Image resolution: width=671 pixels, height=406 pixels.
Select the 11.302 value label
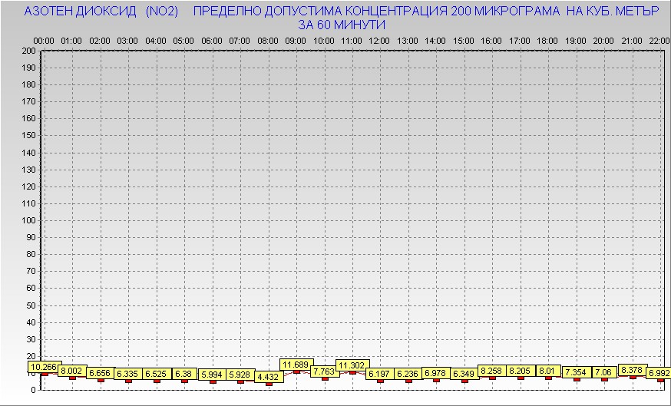352,365
